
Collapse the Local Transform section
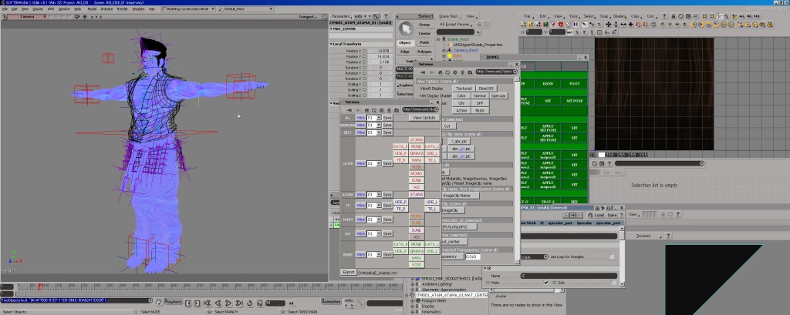coord(332,44)
